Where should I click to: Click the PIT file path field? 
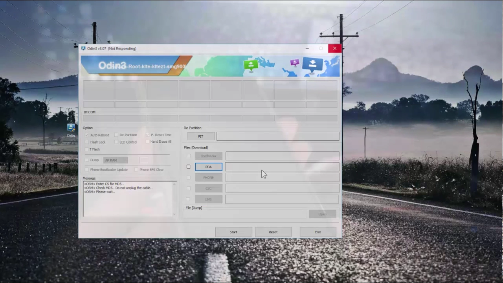click(x=278, y=136)
